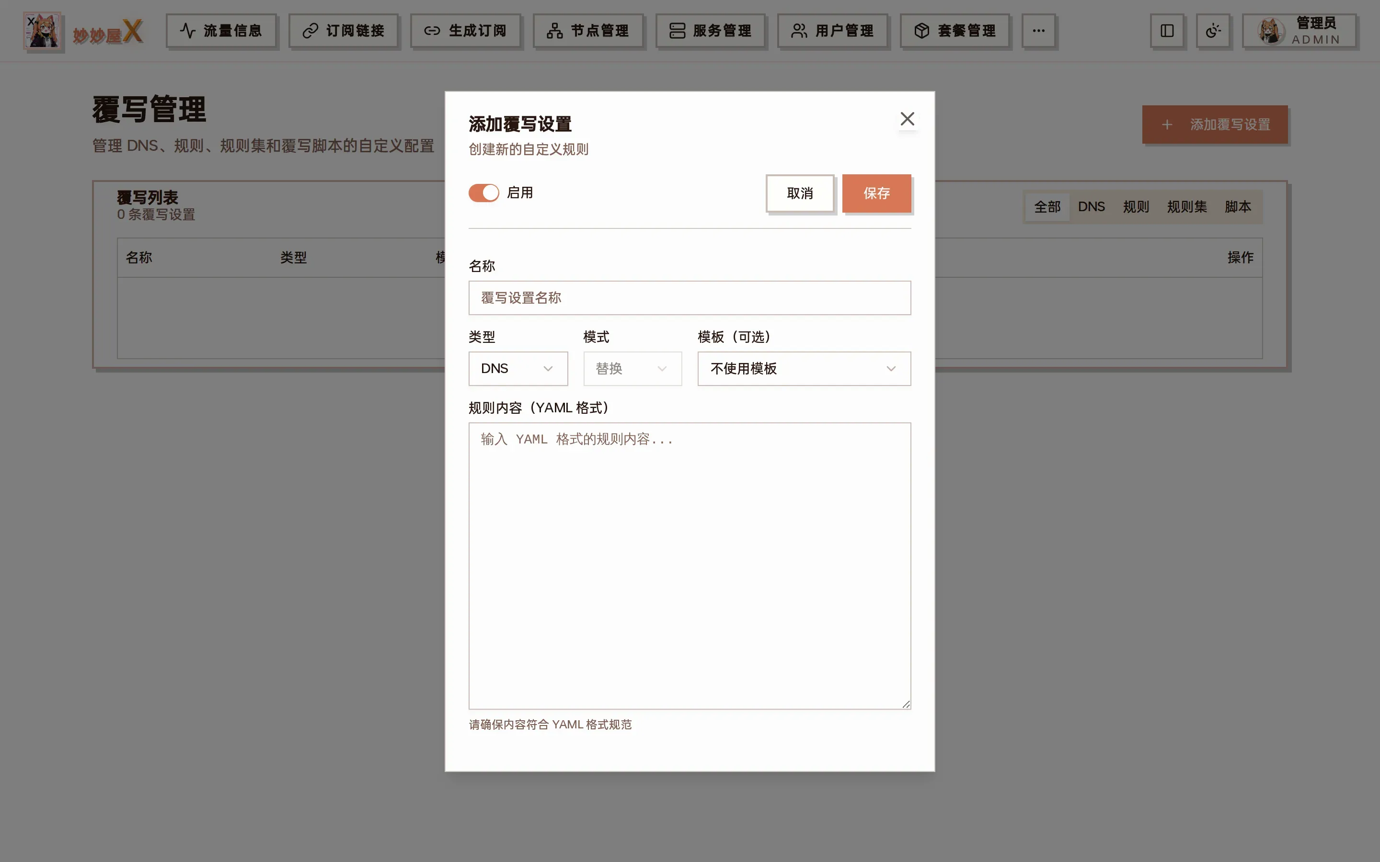Image resolution: width=1380 pixels, height=862 pixels.
Task: Click 添加覆写设置 button behind dialog
Action: click(x=1215, y=125)
